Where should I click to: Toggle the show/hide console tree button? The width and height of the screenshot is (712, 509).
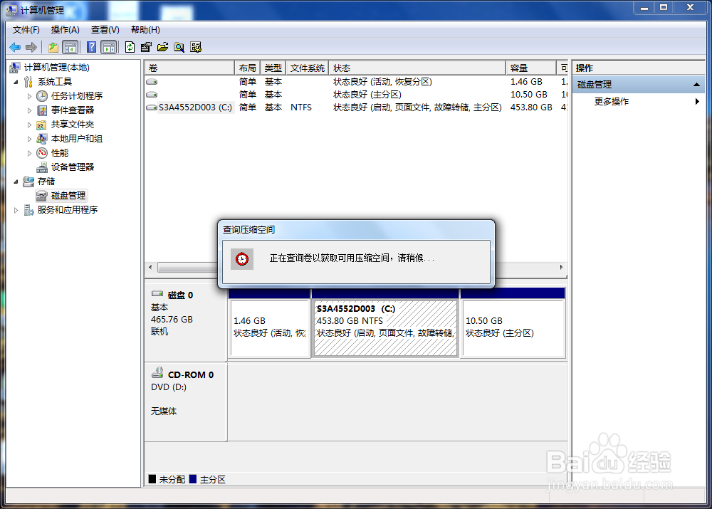(x=70, y=47)
